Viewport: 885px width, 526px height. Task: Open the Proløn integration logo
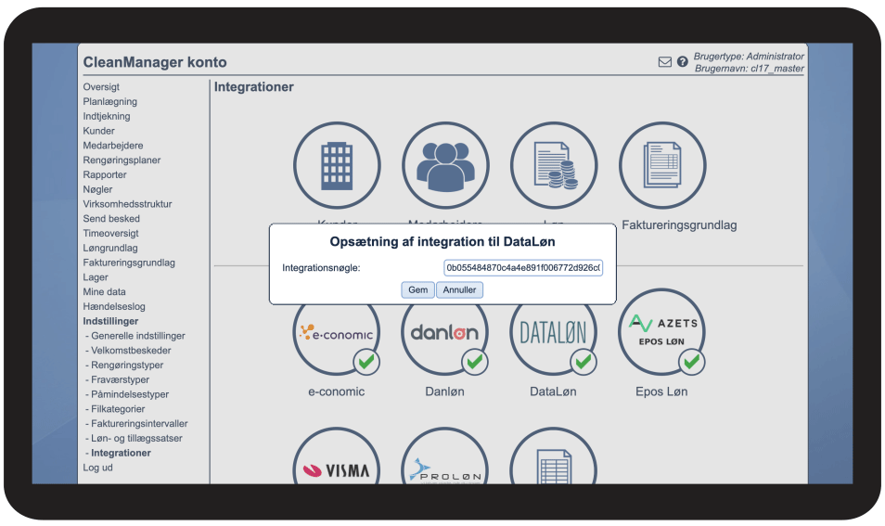tap(445, 456)
